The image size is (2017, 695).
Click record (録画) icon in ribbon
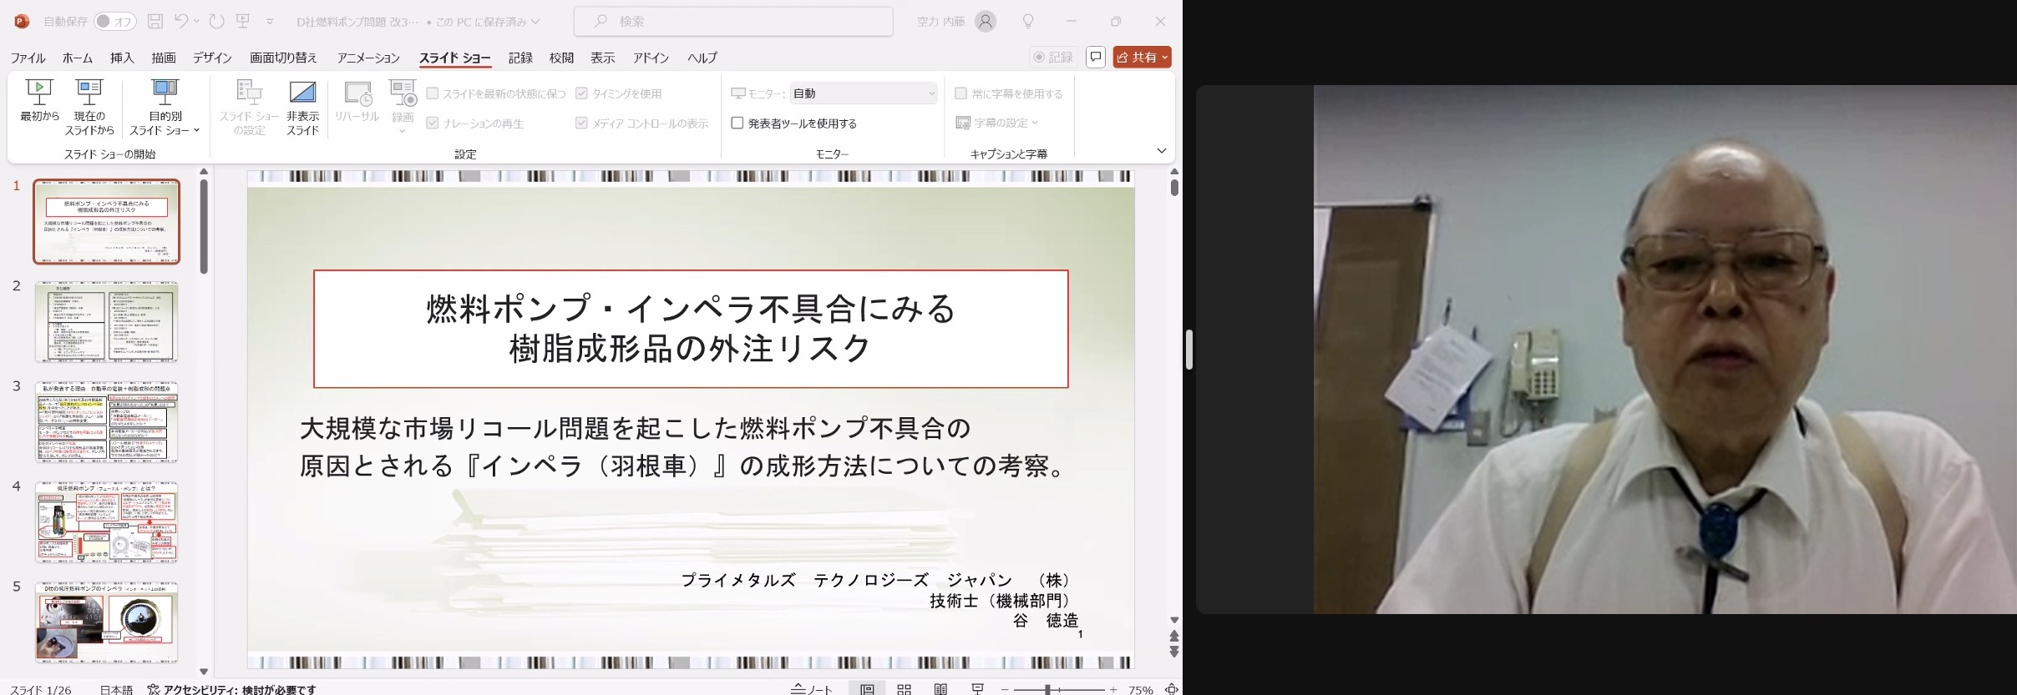pos(403,93)
